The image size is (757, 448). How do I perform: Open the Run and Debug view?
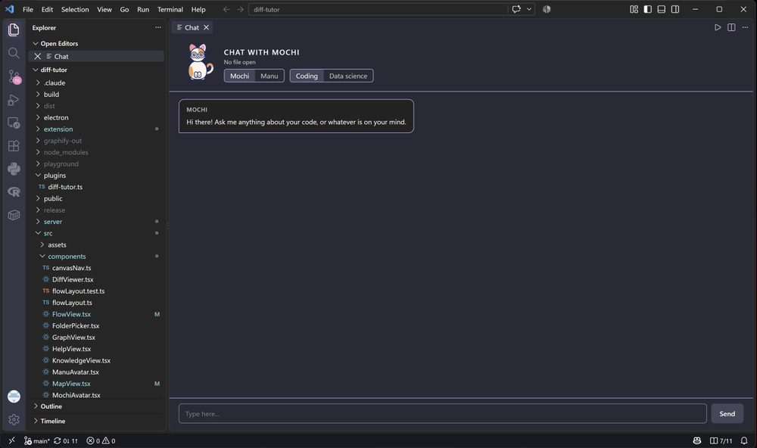point(14,99)
